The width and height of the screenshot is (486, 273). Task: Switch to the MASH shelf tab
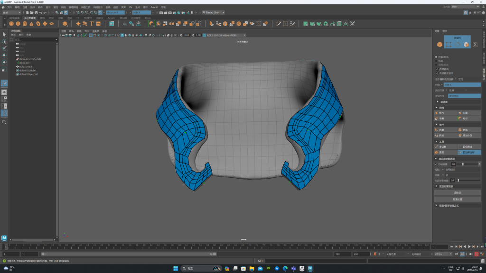tap(123, 18)
